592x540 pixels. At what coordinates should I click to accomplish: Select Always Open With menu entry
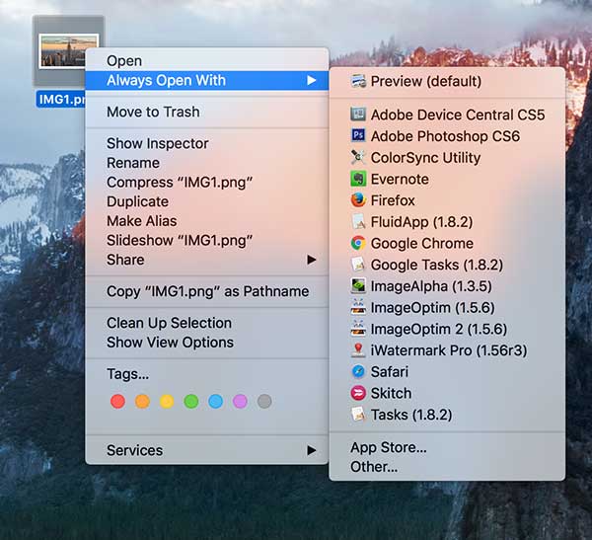[x=207, y=81]
